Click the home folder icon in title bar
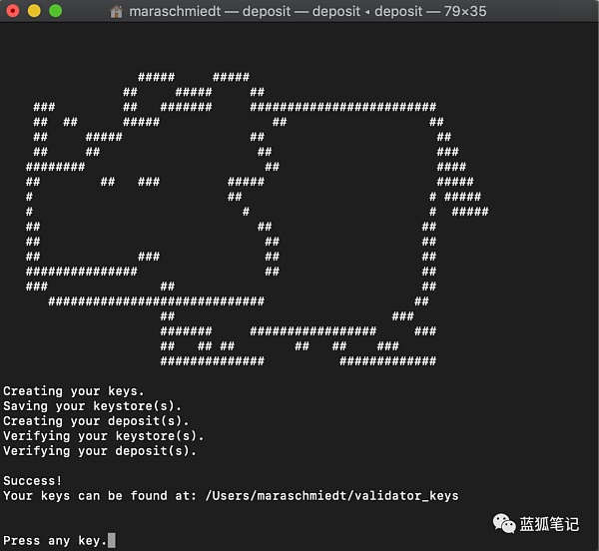Viewport: 599px width, 551px height. click(x=117, y=12)
